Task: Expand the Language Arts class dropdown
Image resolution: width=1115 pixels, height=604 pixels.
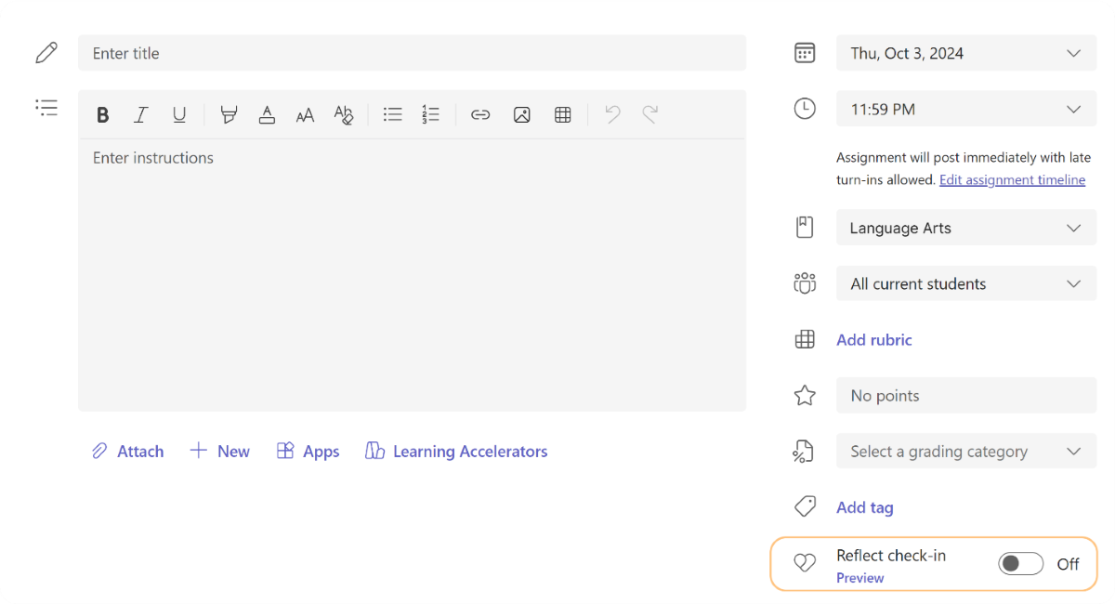Action: point(966,228)
